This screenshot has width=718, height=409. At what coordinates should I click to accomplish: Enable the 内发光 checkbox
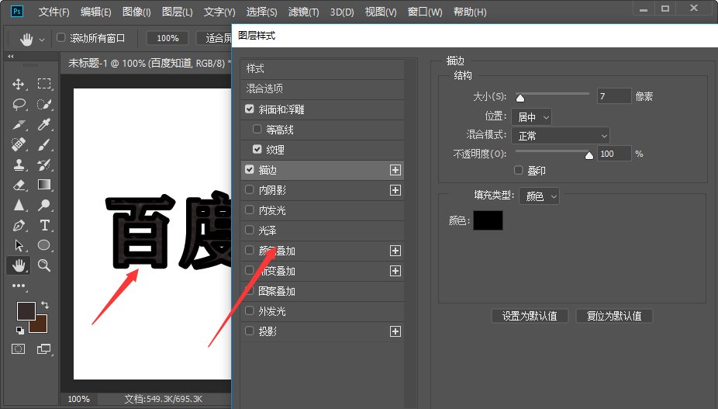[x=249, y=210]
